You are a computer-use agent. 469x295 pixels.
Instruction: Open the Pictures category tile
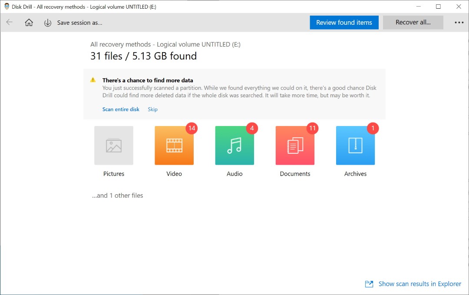(x=114, y=146)
